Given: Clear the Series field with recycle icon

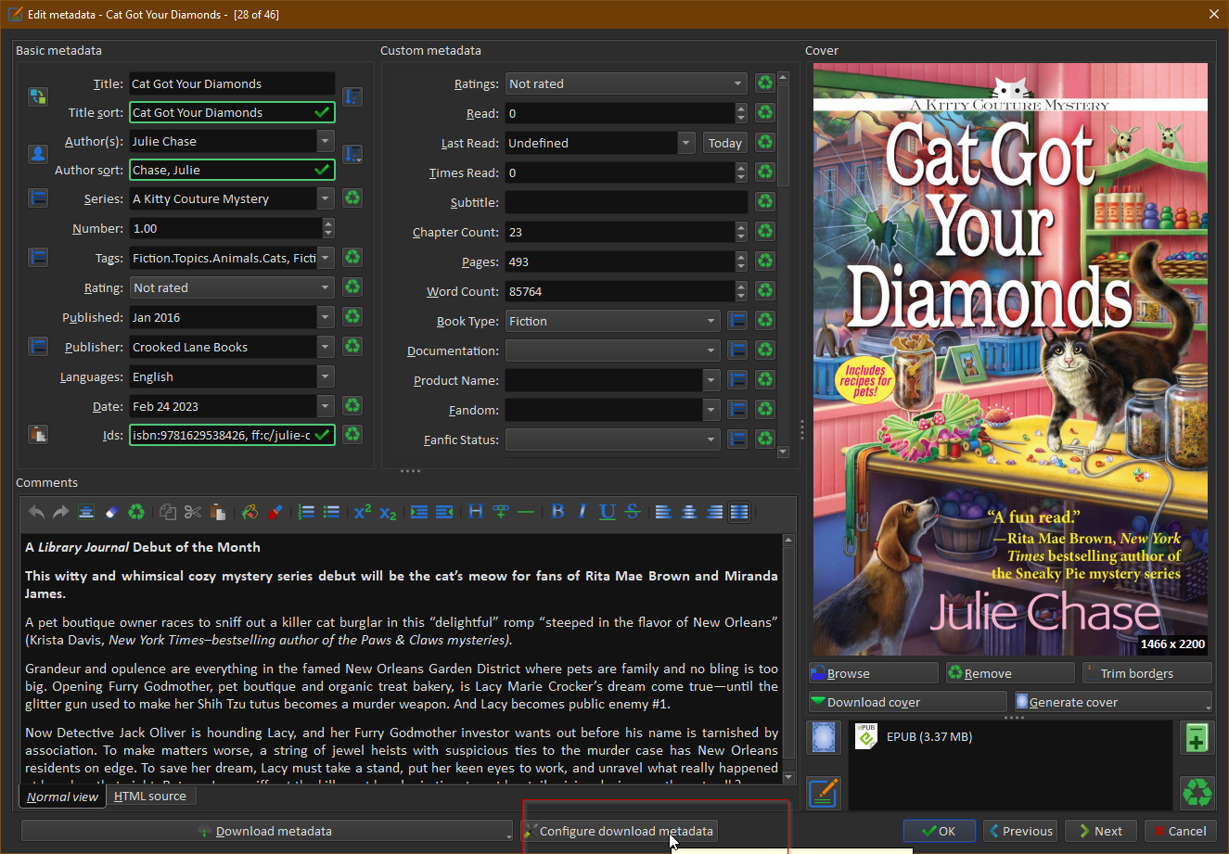Looking at the screenshot, I should [x=352, y=198].
